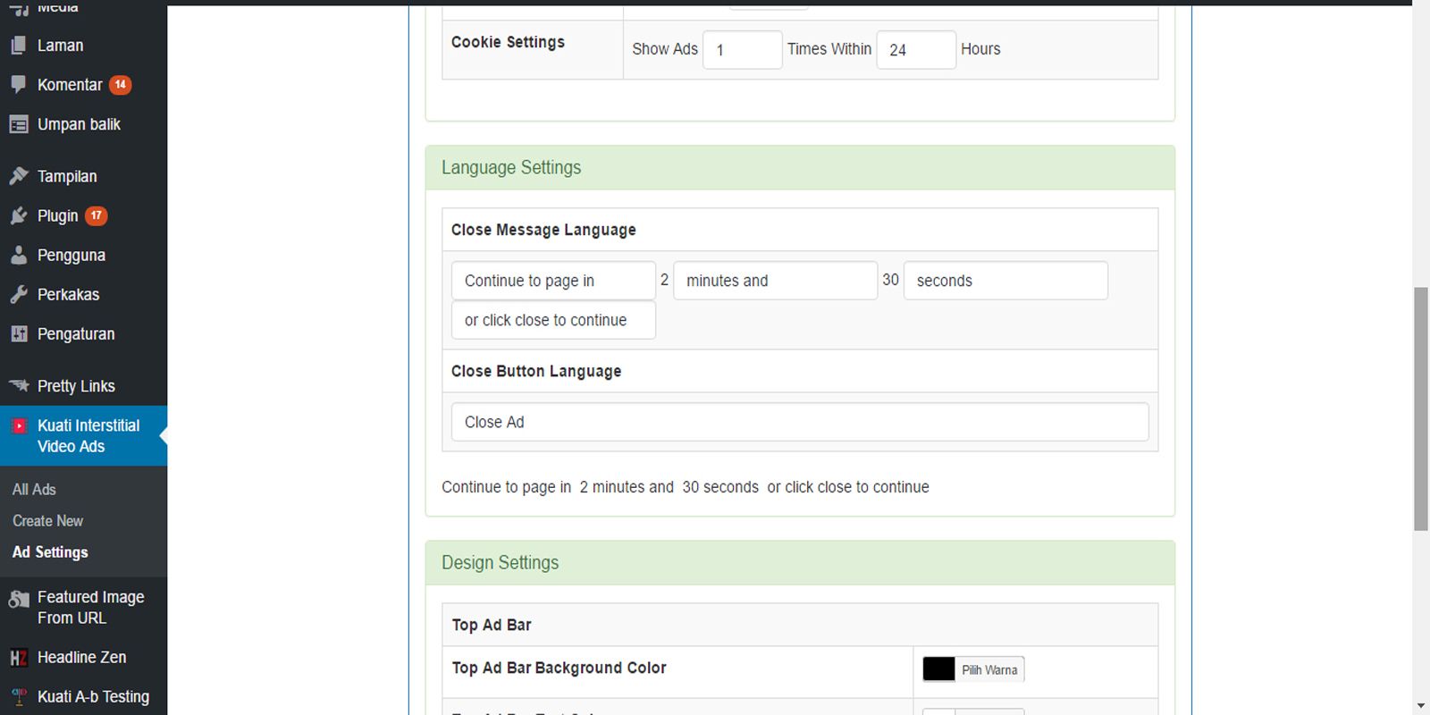This screenshot has width=1430, height=715.
Task: Focus the Close Ad text field
Action: click(799, 422)
